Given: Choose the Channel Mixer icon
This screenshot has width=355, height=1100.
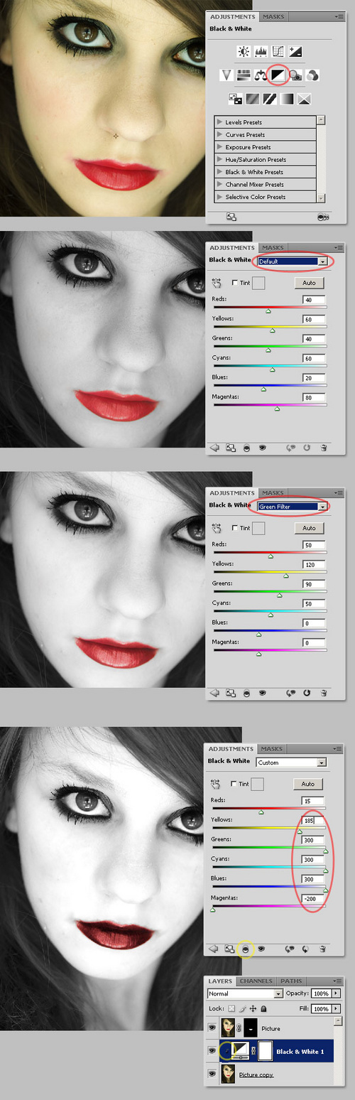Looking at the screenshot, I should (x=313, y=74).
